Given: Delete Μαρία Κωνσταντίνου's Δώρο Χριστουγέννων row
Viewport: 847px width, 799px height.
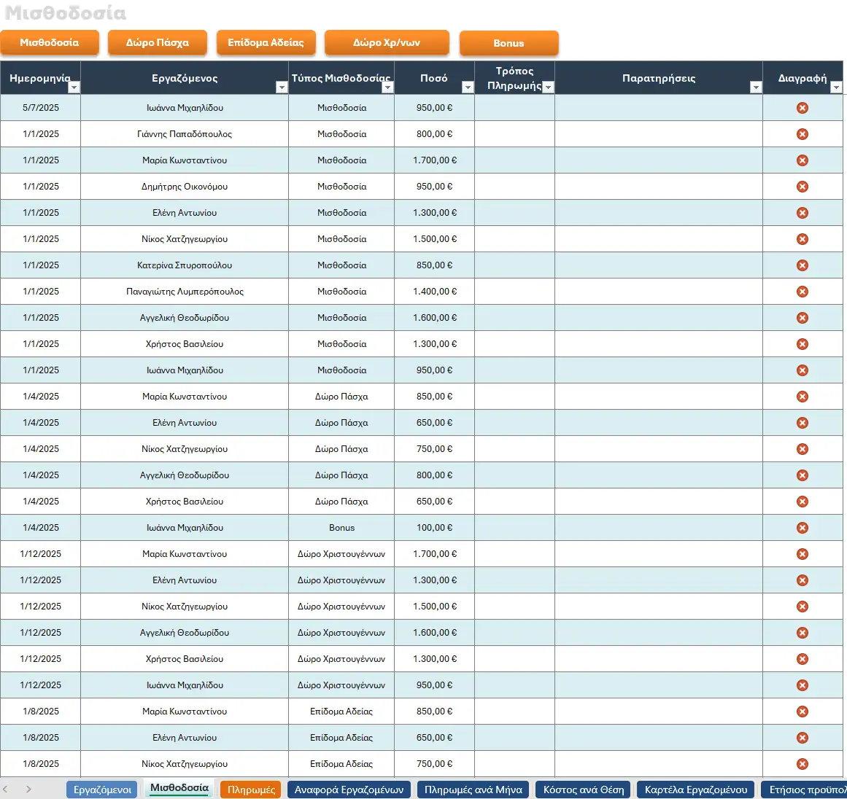Looking at the screenshot, I should coord(802,554).
